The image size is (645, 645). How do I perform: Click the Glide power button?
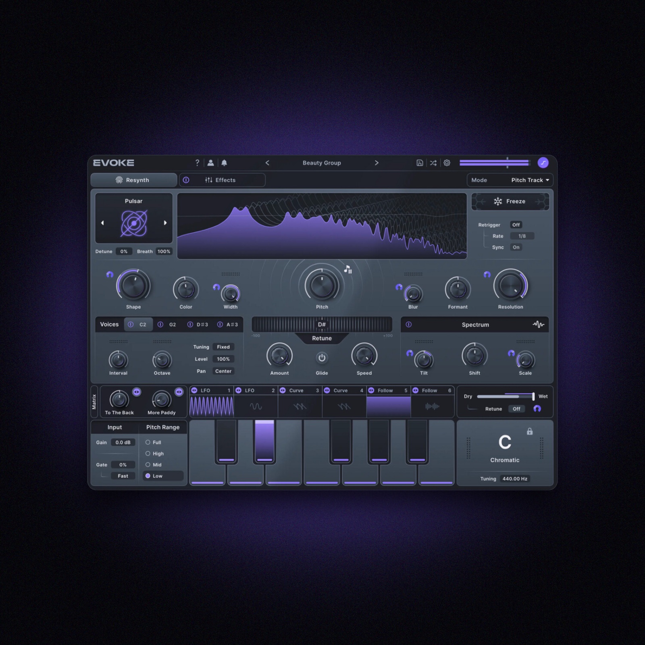[x=322, y=358]
